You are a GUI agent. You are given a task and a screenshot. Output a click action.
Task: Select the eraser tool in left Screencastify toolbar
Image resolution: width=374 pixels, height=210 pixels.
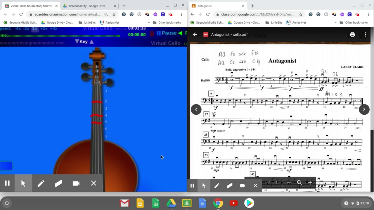click(58, 183)
